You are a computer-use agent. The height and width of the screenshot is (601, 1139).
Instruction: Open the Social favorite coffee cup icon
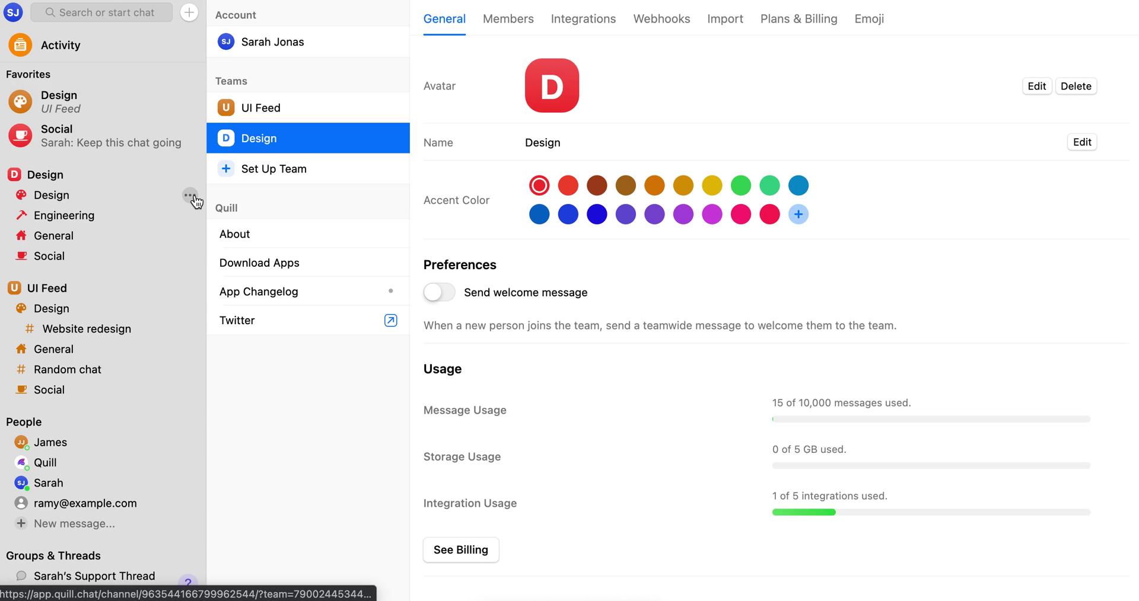[20, 135]
